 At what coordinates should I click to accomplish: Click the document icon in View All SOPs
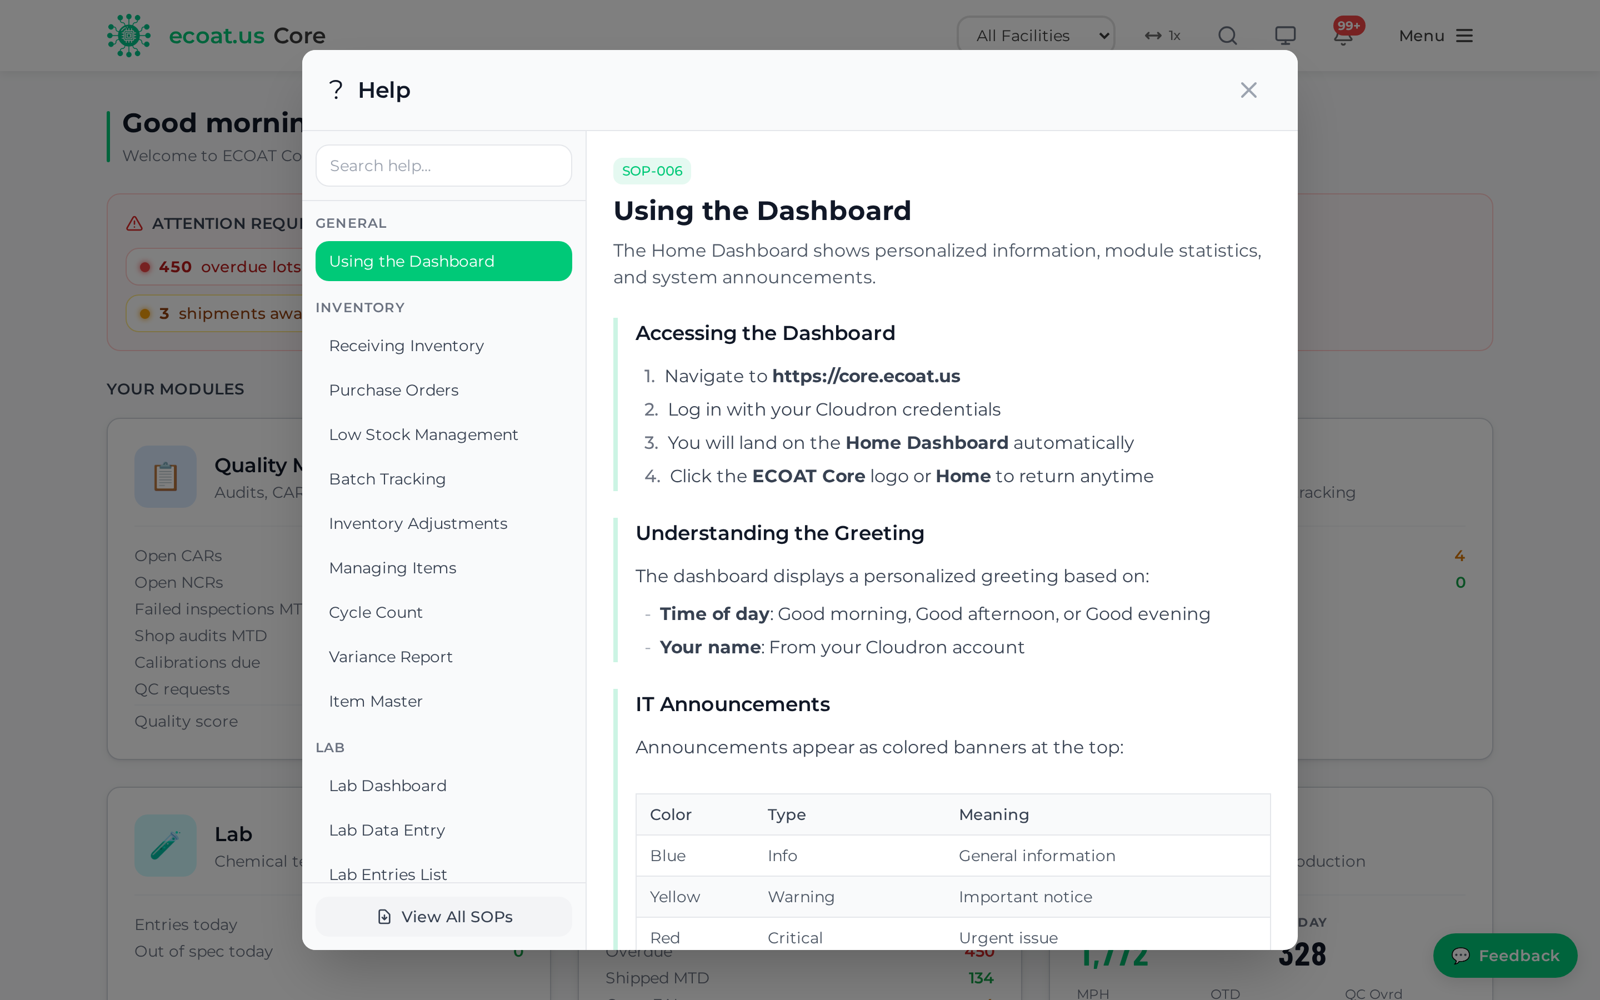pos(384,917)
